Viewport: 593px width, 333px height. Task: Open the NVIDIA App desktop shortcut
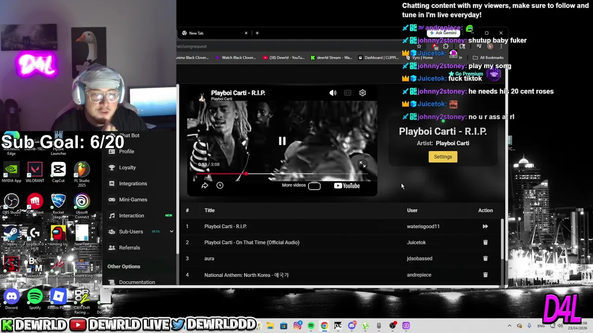[x=12, y=173]
